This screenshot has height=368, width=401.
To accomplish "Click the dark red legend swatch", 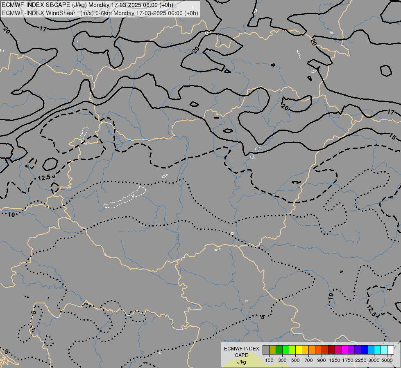I will point(331,350).
